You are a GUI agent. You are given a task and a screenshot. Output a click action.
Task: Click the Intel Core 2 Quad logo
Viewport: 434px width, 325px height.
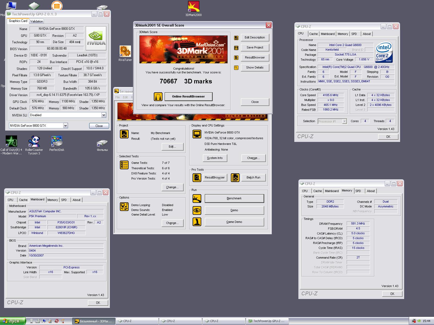tap(384, 53)
